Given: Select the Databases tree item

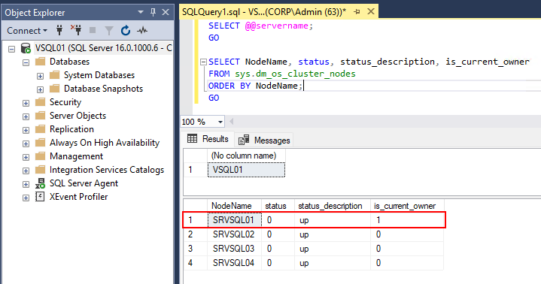Looking at the screenshot, I should pos(69,62).
